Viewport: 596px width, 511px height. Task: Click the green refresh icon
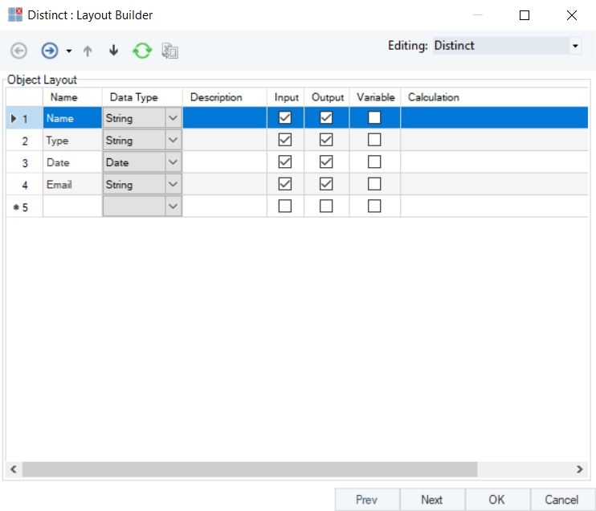click(142, 51)
